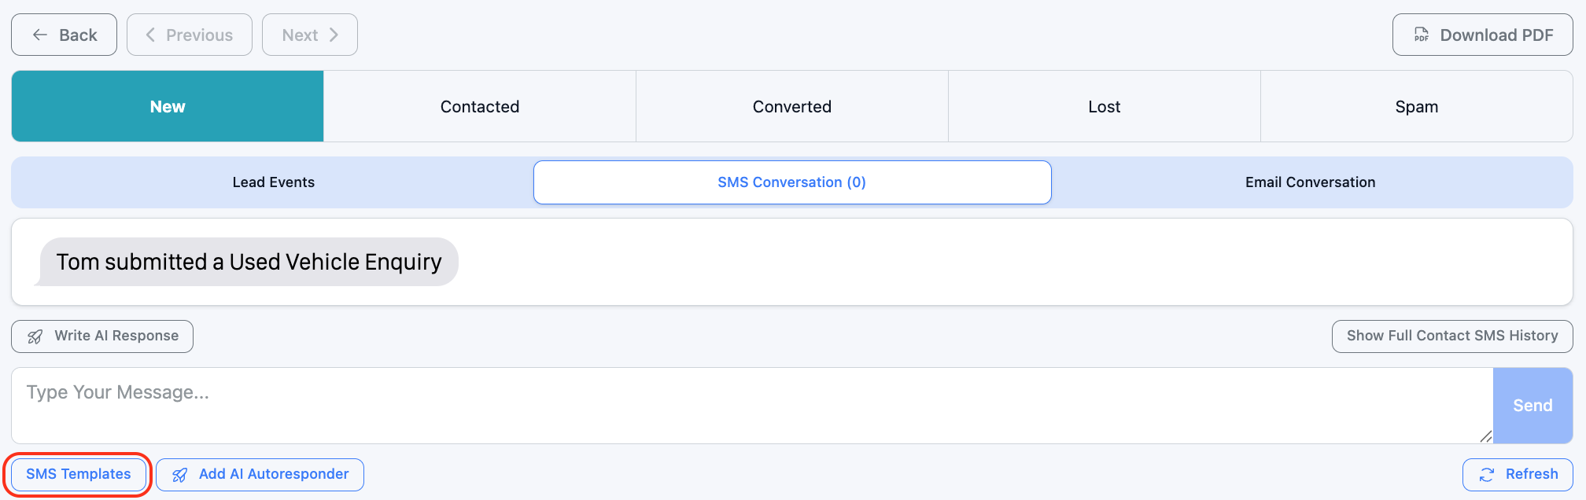This screenshot has height=500, width=1586.
Task: Click the Previous chevron icon
Action: [x=150, y=35]
